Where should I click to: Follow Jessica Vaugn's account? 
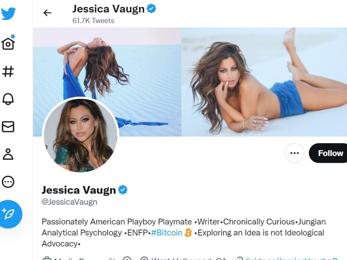328,153
